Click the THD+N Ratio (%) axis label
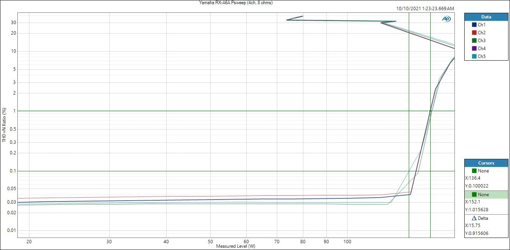Image resolution: width=510 pixels, height=250 pixels. (x=4, y=125)
